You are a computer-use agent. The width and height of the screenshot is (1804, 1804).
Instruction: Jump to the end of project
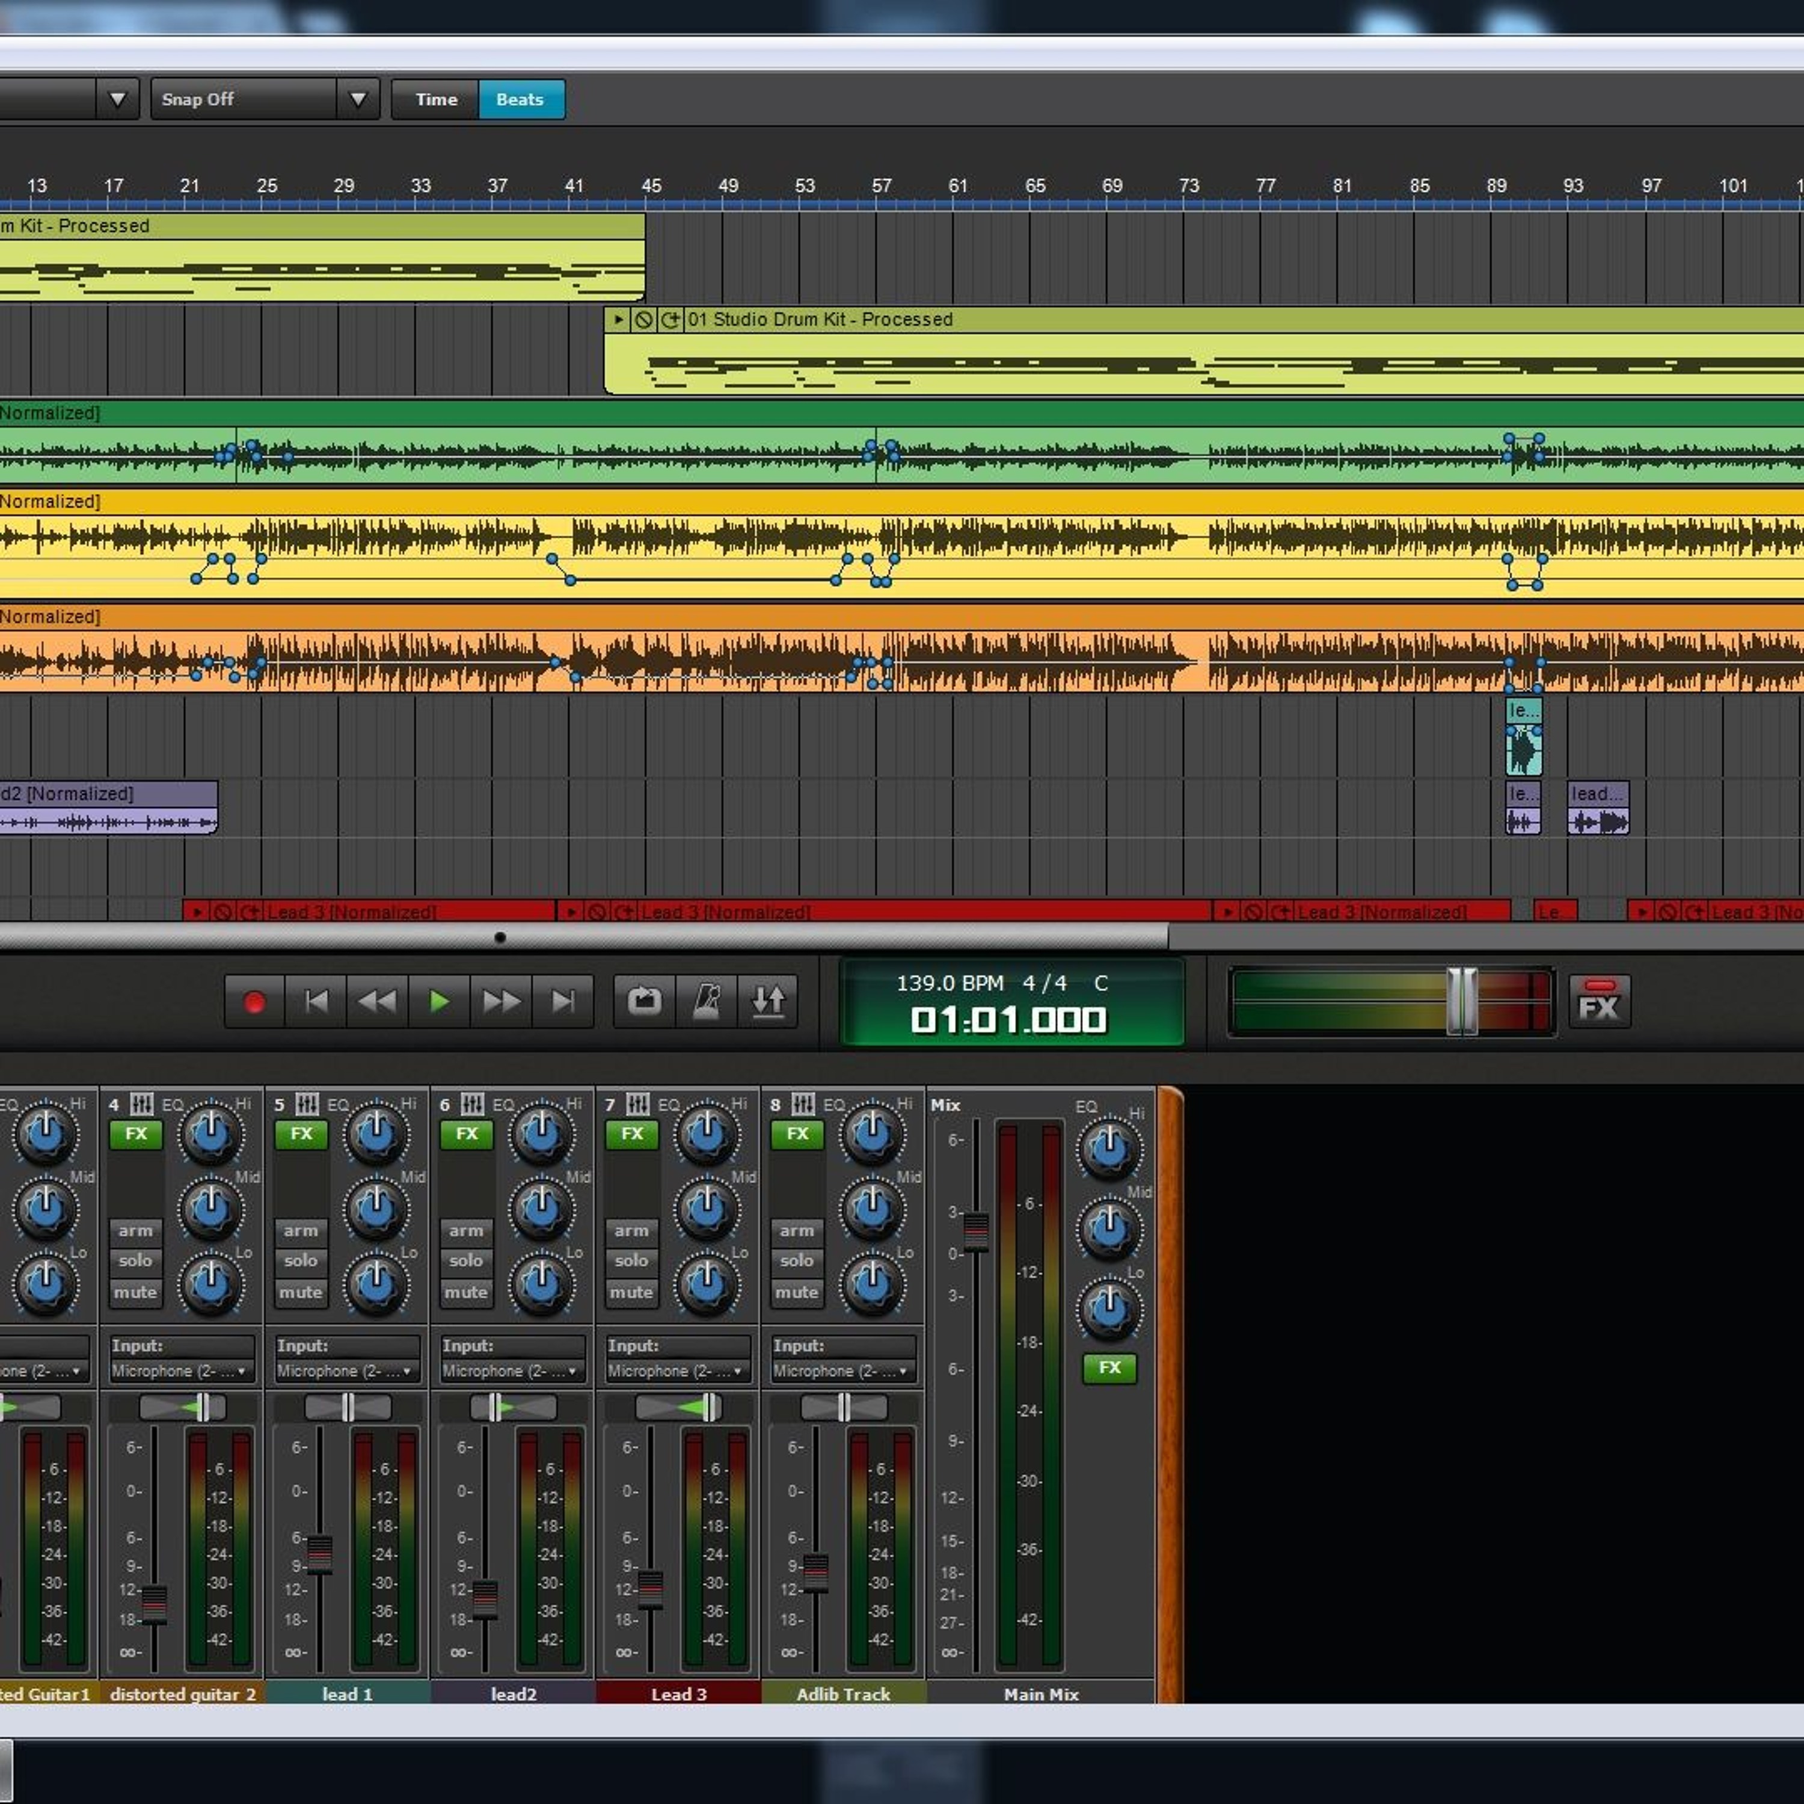[563, 1002]
